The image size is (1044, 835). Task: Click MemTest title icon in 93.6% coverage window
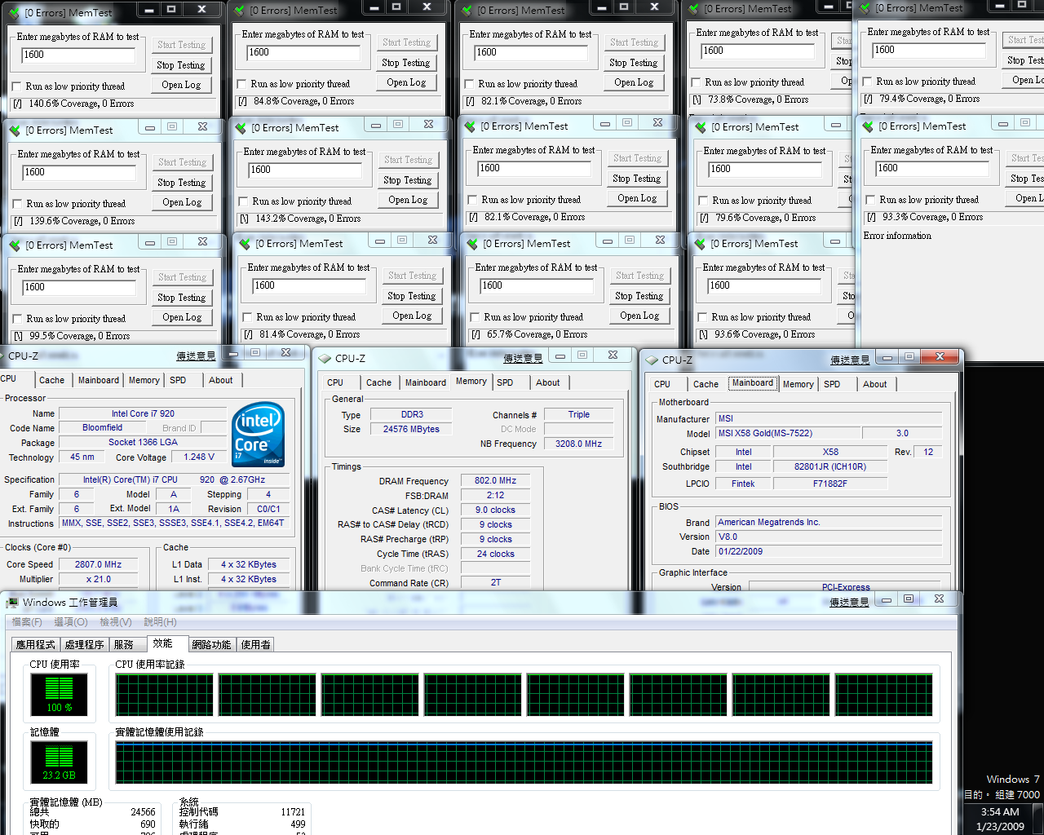700,244
